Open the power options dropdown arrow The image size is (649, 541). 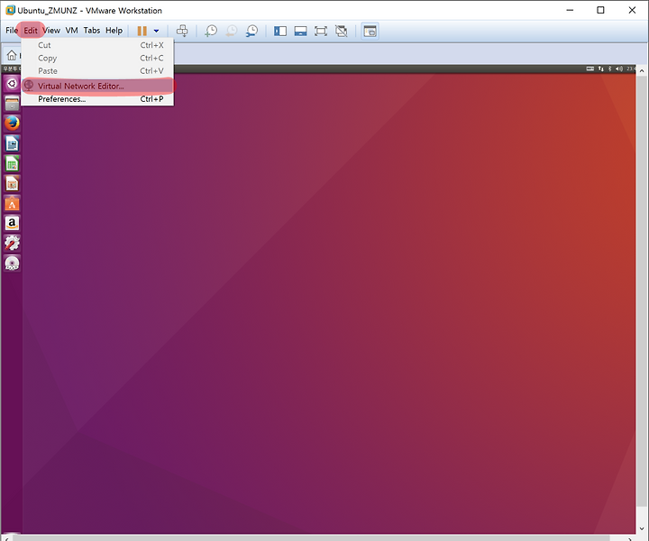pyautogui.click(x=156, y=31)
